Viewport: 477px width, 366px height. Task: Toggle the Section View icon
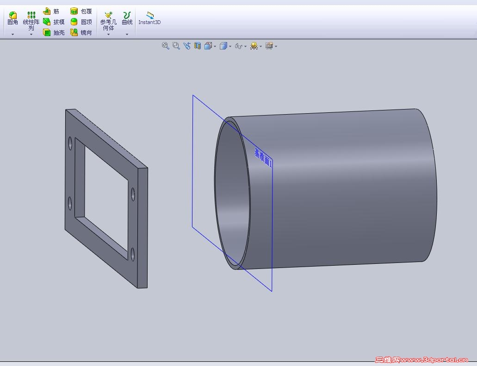[x=198, y=46]
